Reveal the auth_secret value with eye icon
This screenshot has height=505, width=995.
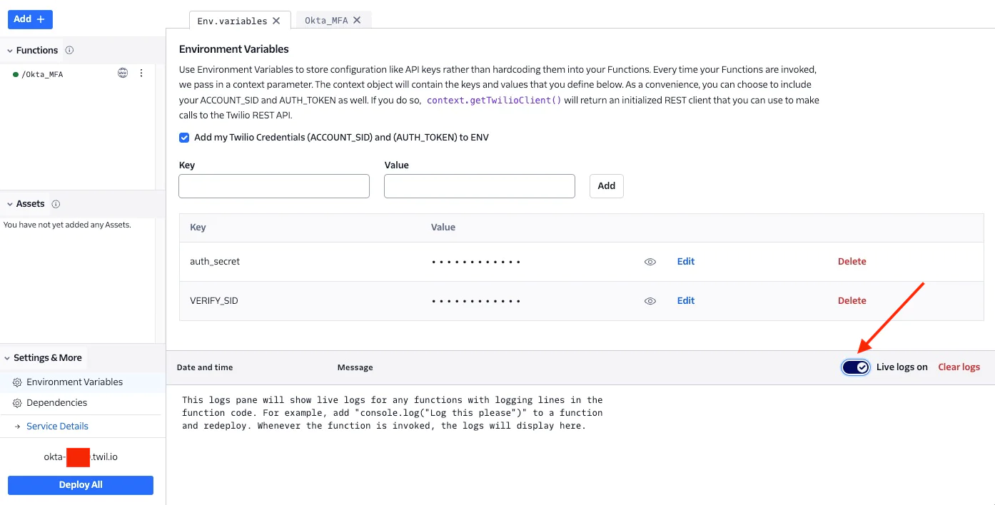pyautogui.click(x=650, y=262)
